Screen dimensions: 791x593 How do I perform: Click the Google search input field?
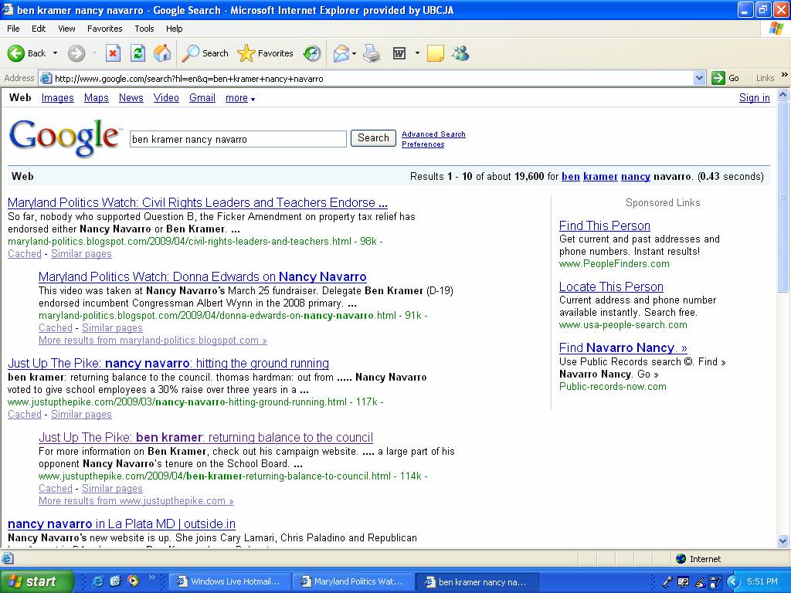[238, 139]
